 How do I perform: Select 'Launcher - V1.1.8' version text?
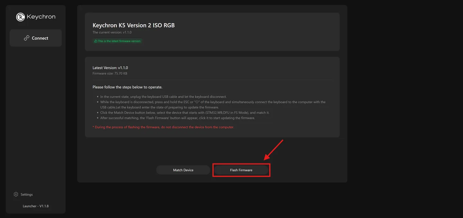tap(36, 206)
